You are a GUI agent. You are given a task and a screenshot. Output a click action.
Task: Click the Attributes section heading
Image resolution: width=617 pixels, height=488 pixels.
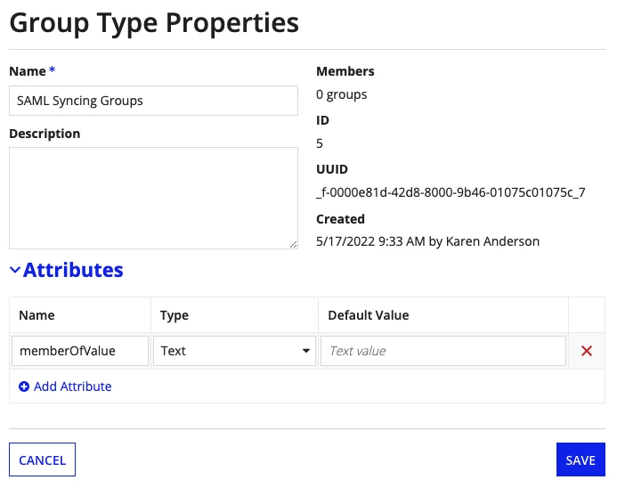click(x=73, y=270)
